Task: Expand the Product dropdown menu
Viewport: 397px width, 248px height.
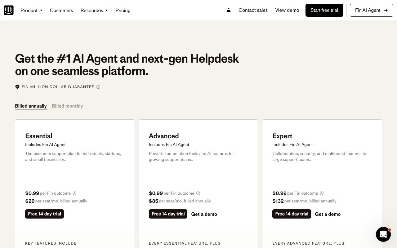Action: (31, 11)
